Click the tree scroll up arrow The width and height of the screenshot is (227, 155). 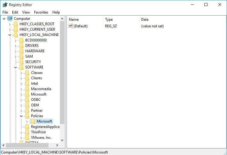coord(62,19)
